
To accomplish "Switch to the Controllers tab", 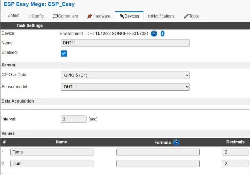I will (65, 16).
